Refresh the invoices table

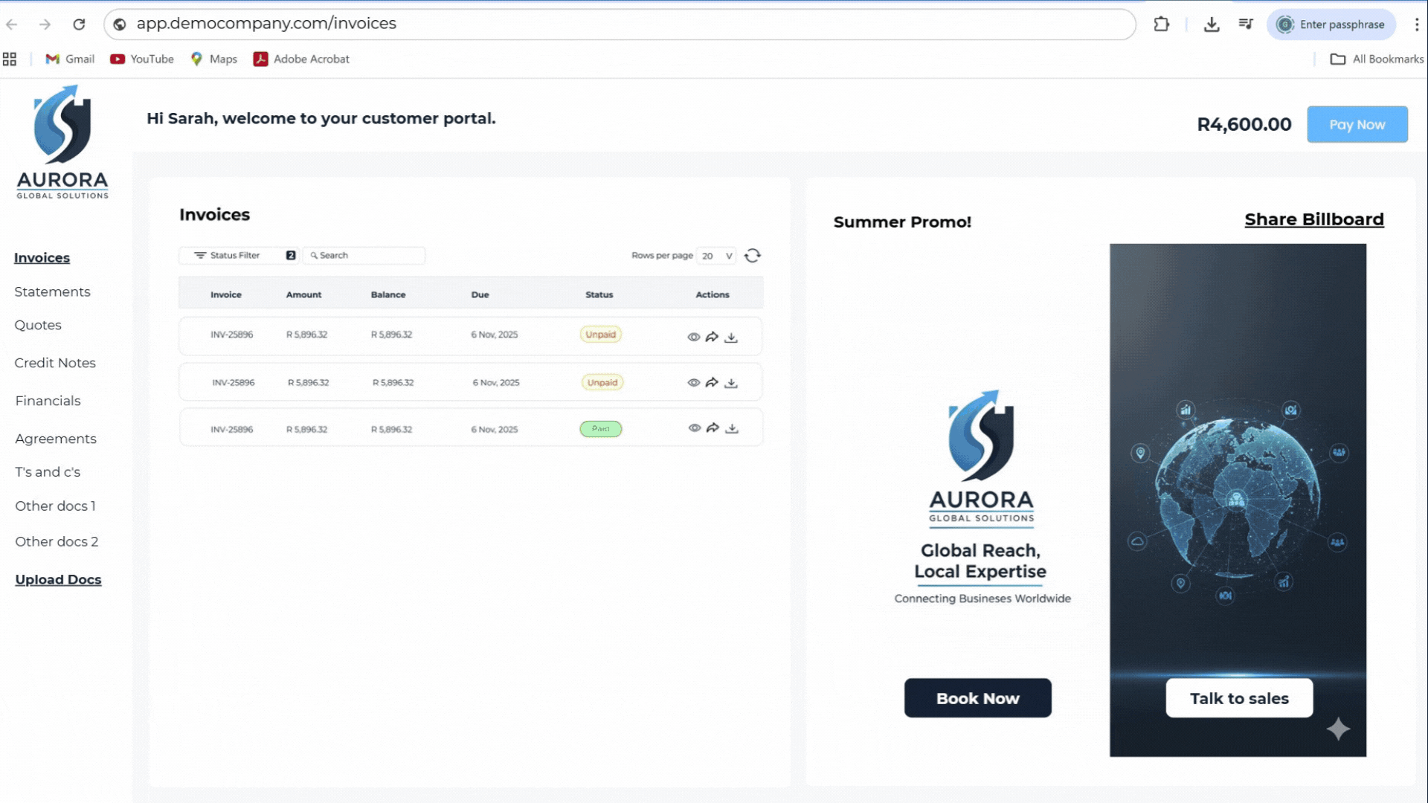(x=752, y=256)
